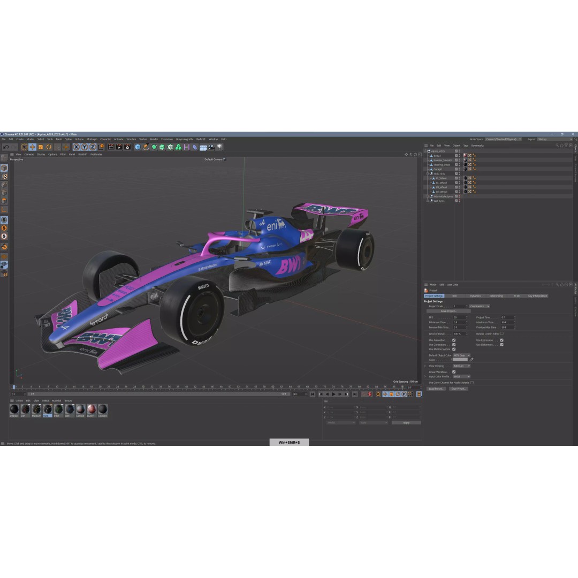Image resolution: width=578 pixels, height=578 pixels.
Task: Open the Redshift menu
Action: click(201, 139)
